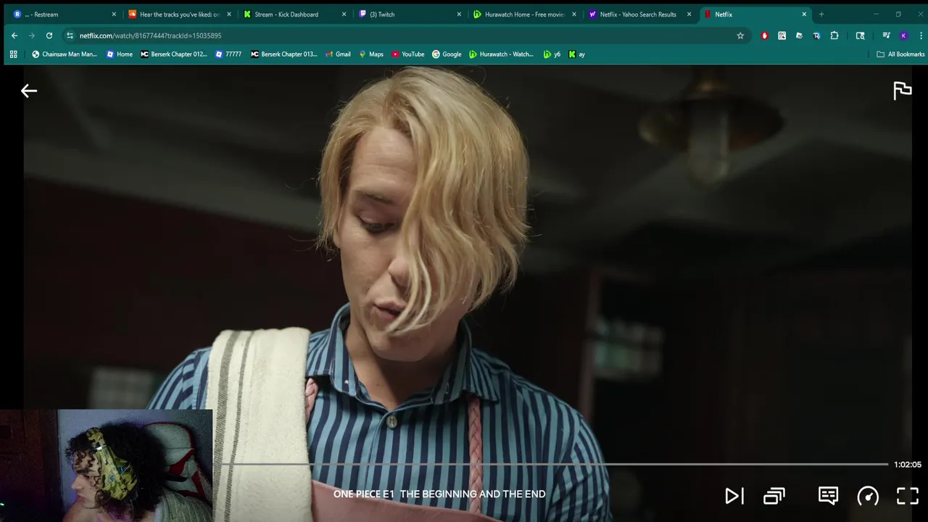Viewport: 928px width, 522px height.
Task: Open the media controls music icon
Action: click(886, 36)
